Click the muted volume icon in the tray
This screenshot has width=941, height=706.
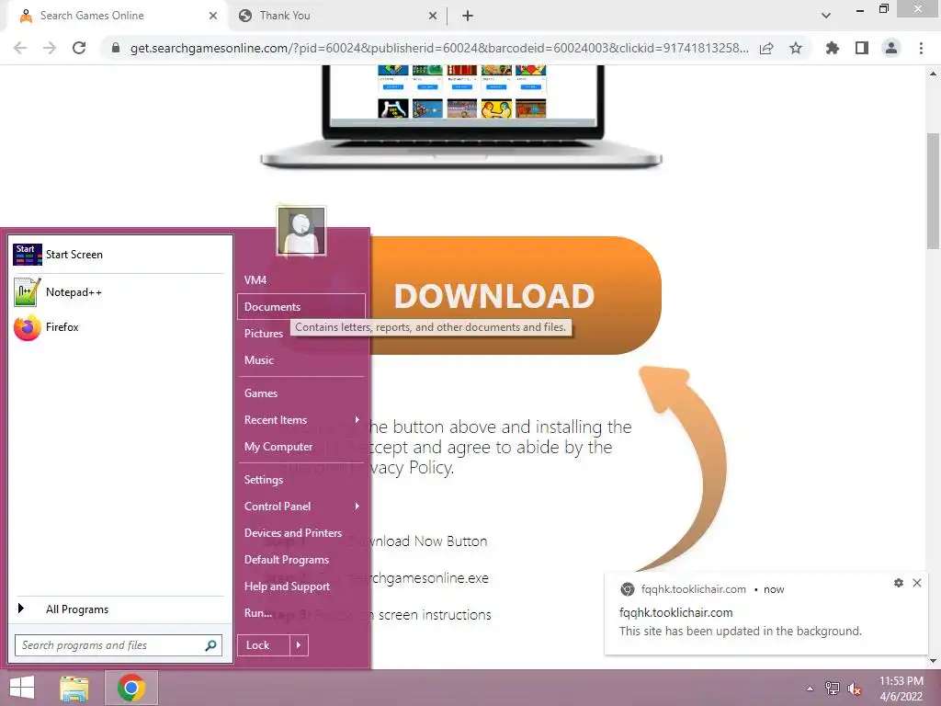tap(855, 689)
